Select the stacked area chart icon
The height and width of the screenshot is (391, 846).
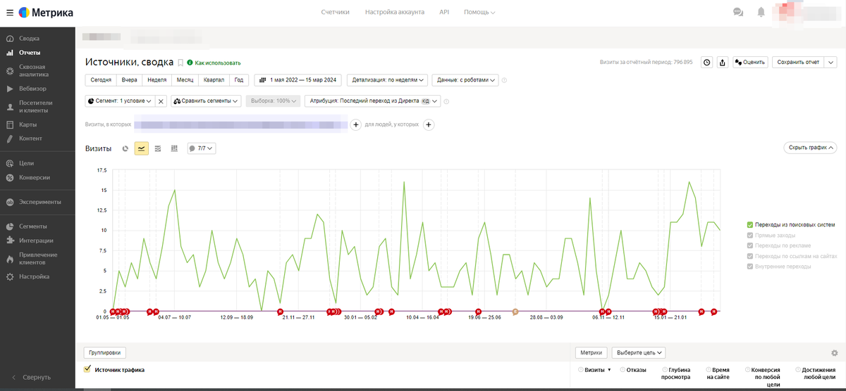point(158,148)
